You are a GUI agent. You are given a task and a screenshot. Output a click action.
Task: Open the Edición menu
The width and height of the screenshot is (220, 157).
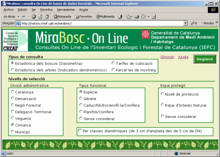22,10
